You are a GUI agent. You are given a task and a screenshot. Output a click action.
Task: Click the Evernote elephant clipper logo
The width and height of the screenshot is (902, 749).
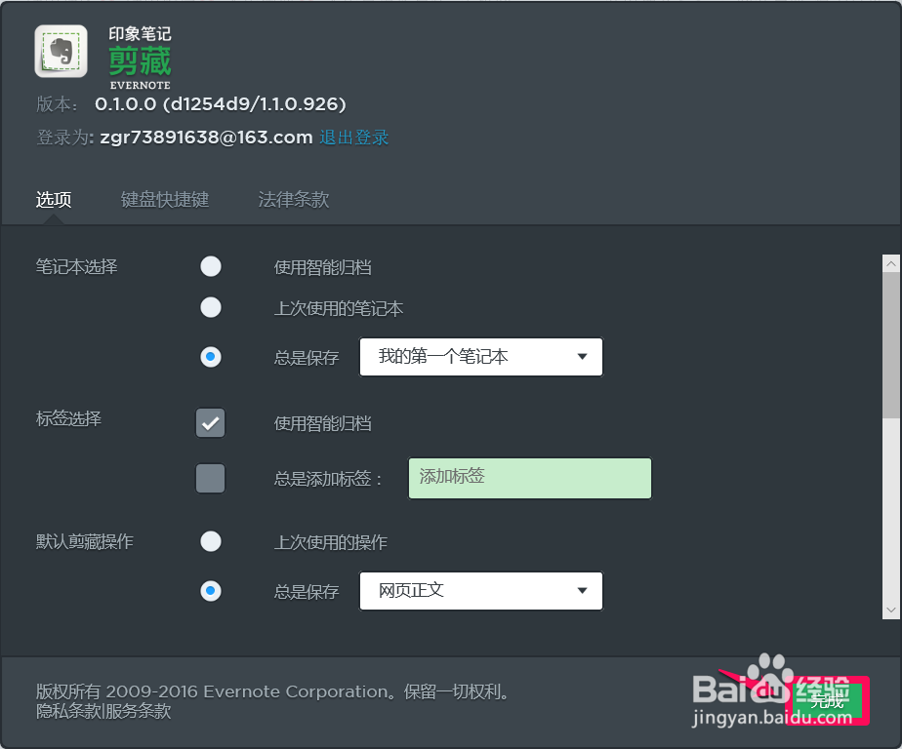61,51
